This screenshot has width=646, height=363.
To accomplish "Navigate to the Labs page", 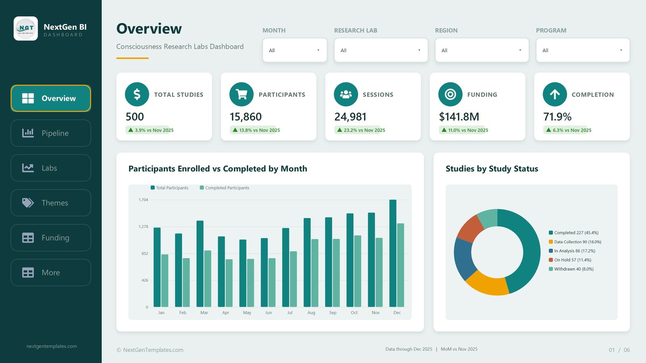I will [x=51, y=168].
